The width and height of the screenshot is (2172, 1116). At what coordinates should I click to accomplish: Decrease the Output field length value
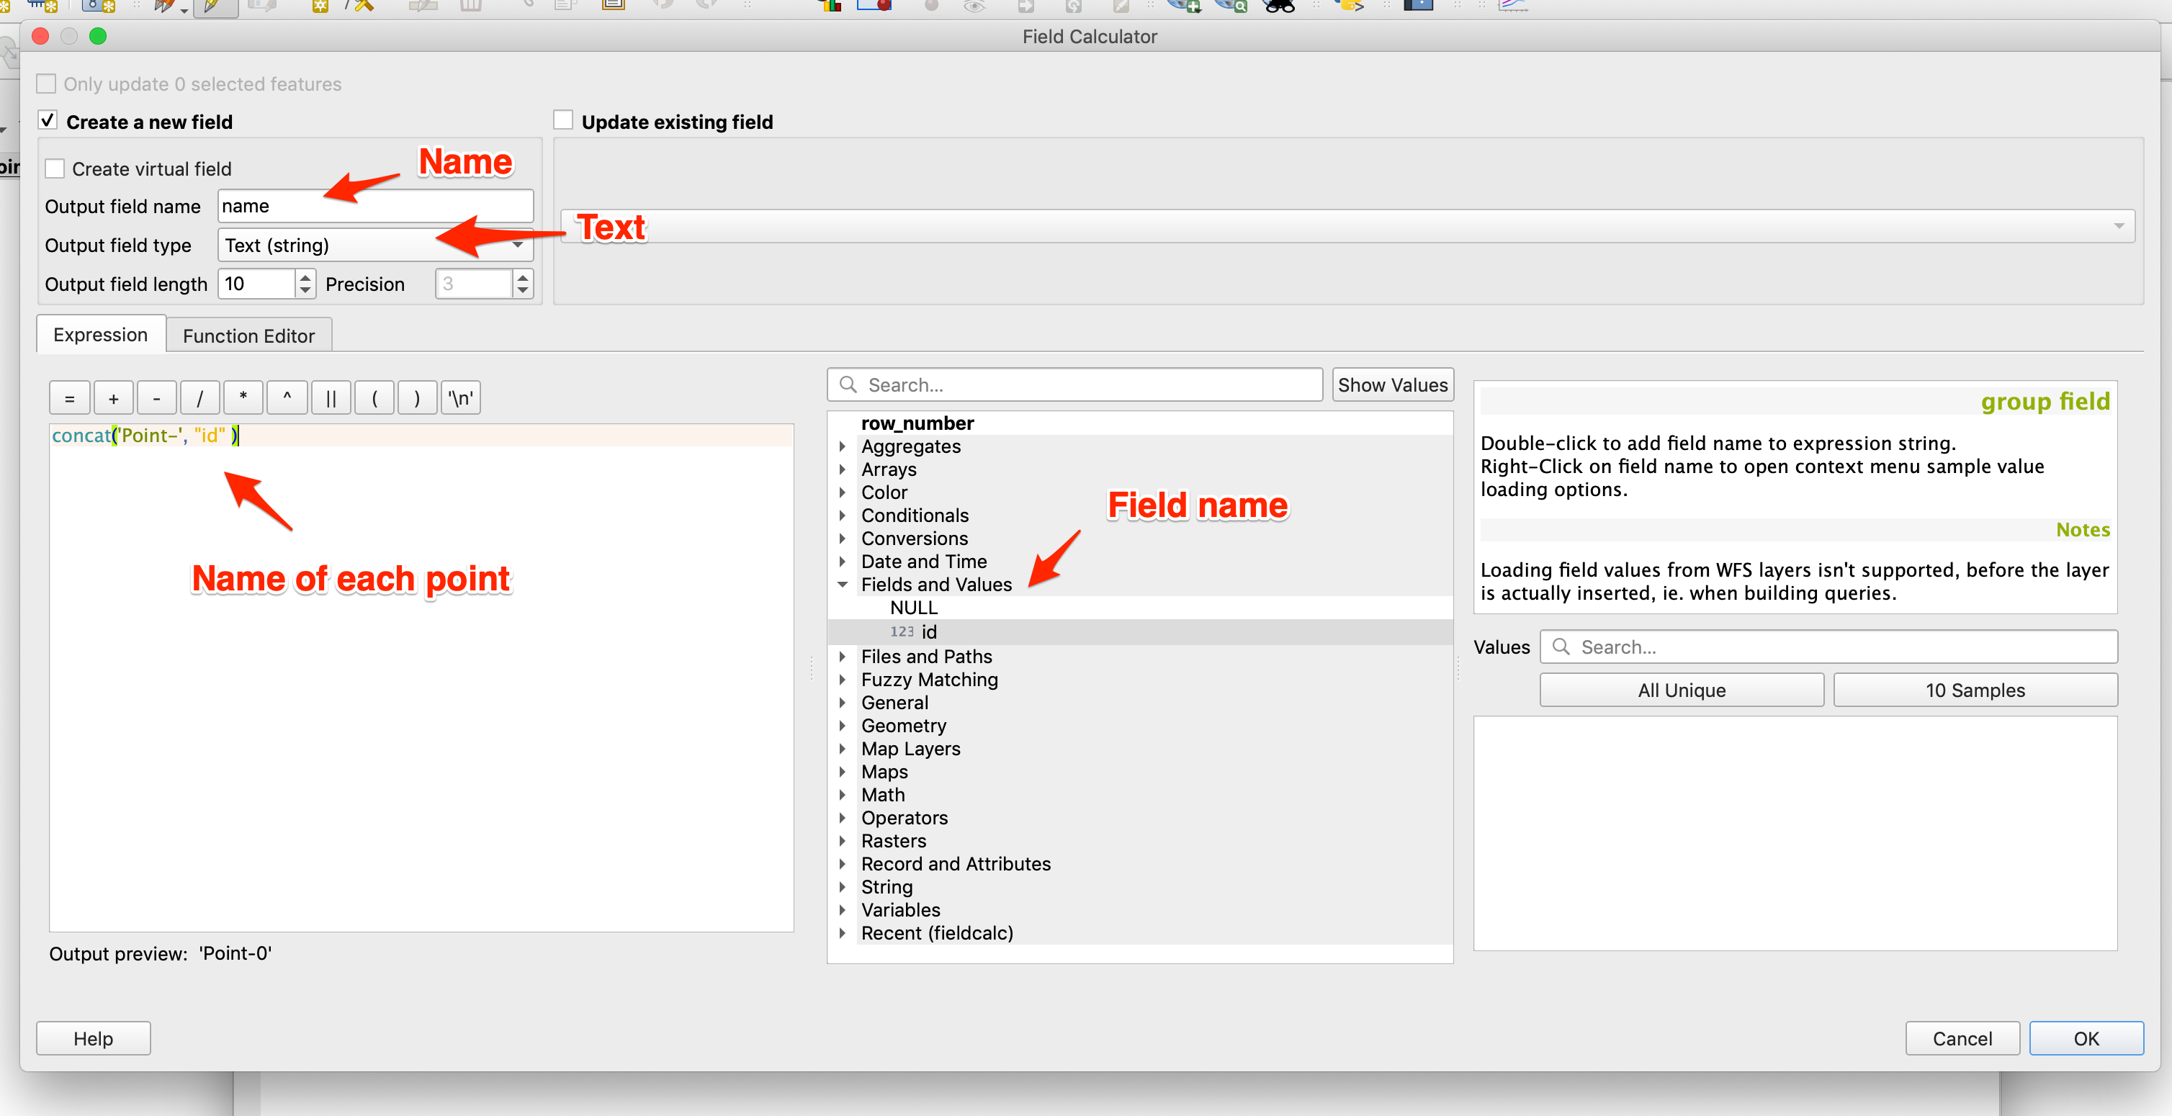[x=305, y=291]
